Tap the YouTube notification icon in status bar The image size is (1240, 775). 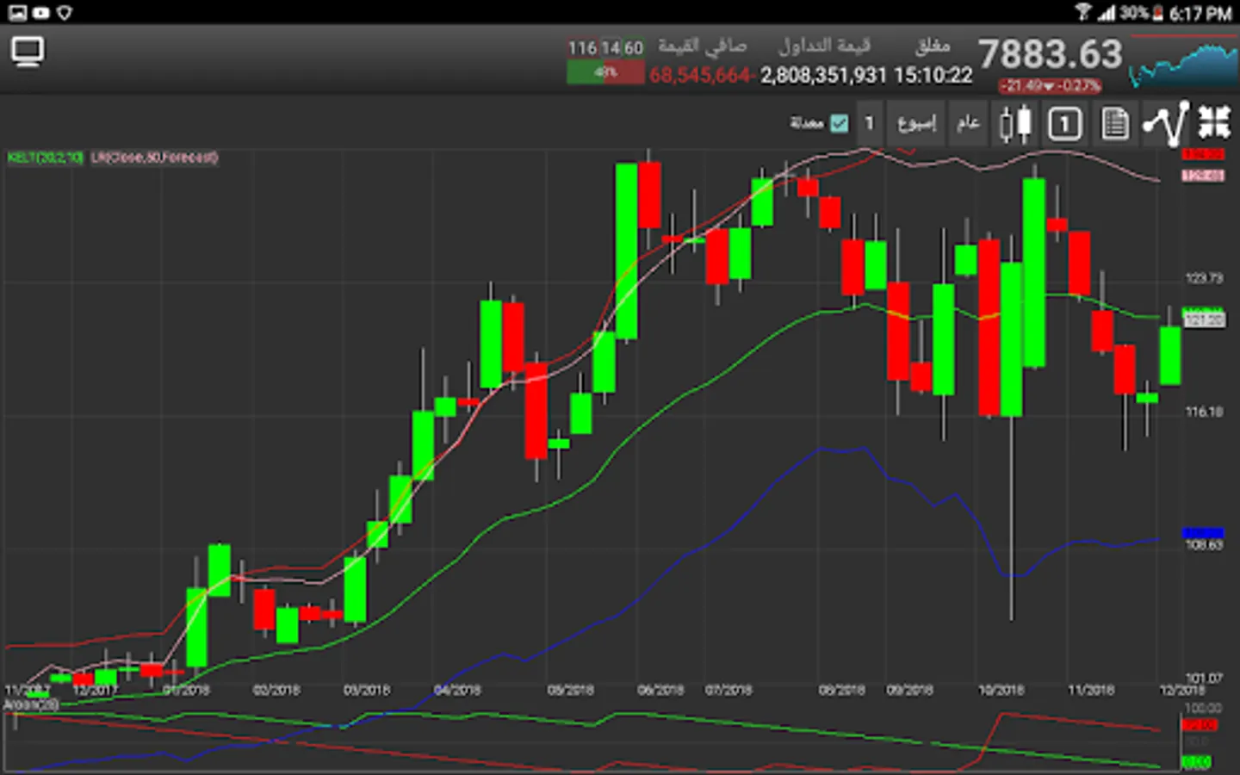[x=40, y=12]
